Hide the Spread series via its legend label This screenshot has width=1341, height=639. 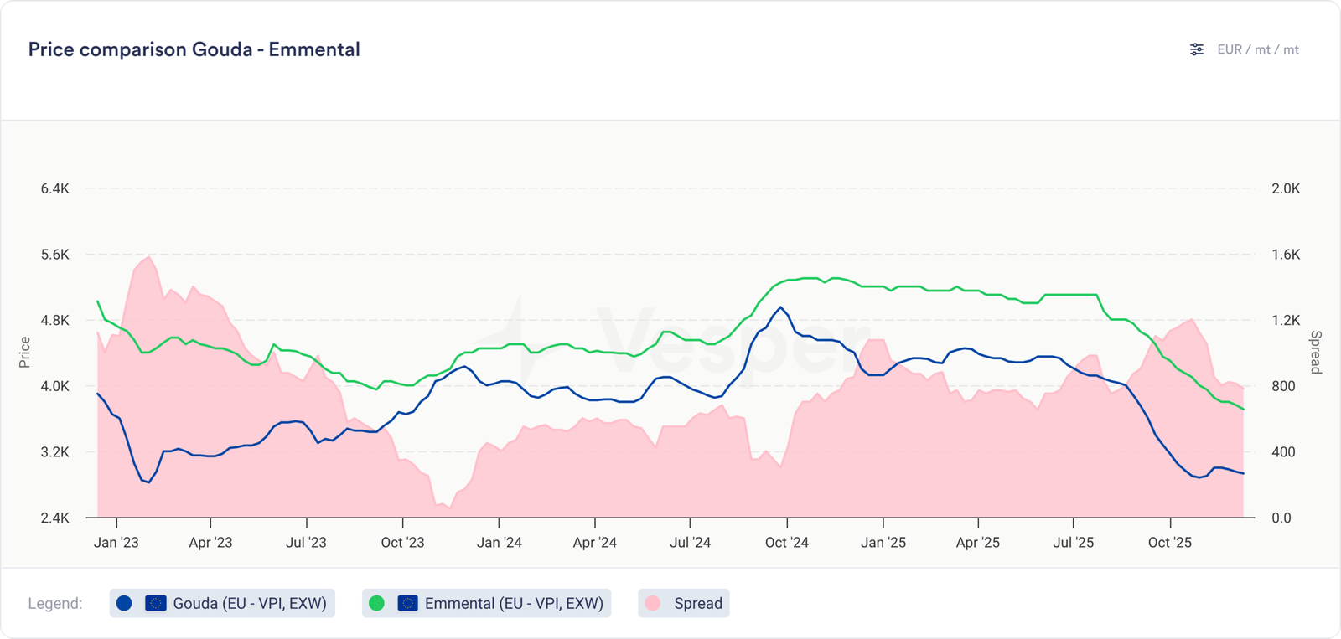[x=697, y=603]
